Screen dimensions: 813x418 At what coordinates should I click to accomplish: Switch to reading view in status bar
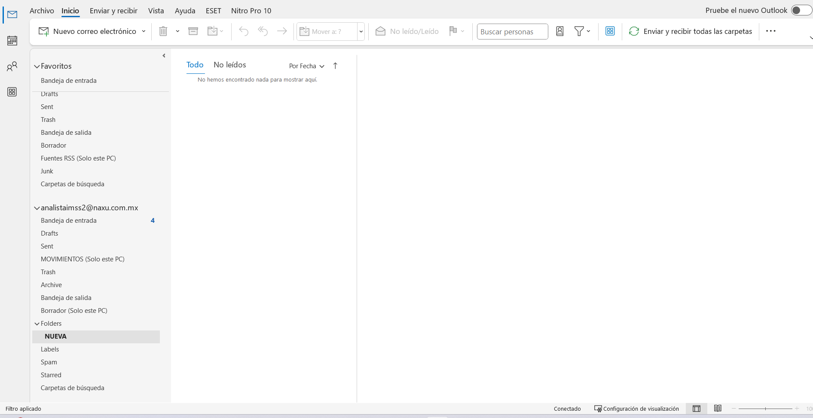pyautogui.click(x=718, y=409)
